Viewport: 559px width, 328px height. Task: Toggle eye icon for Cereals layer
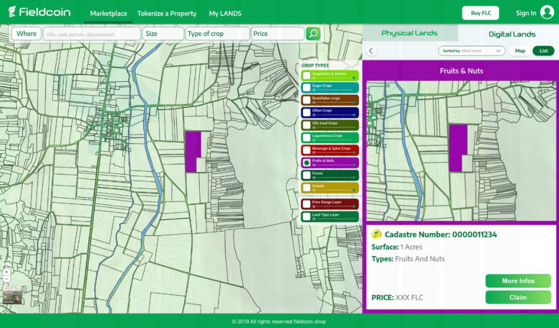pyautogui.click(x=314, y=190)
